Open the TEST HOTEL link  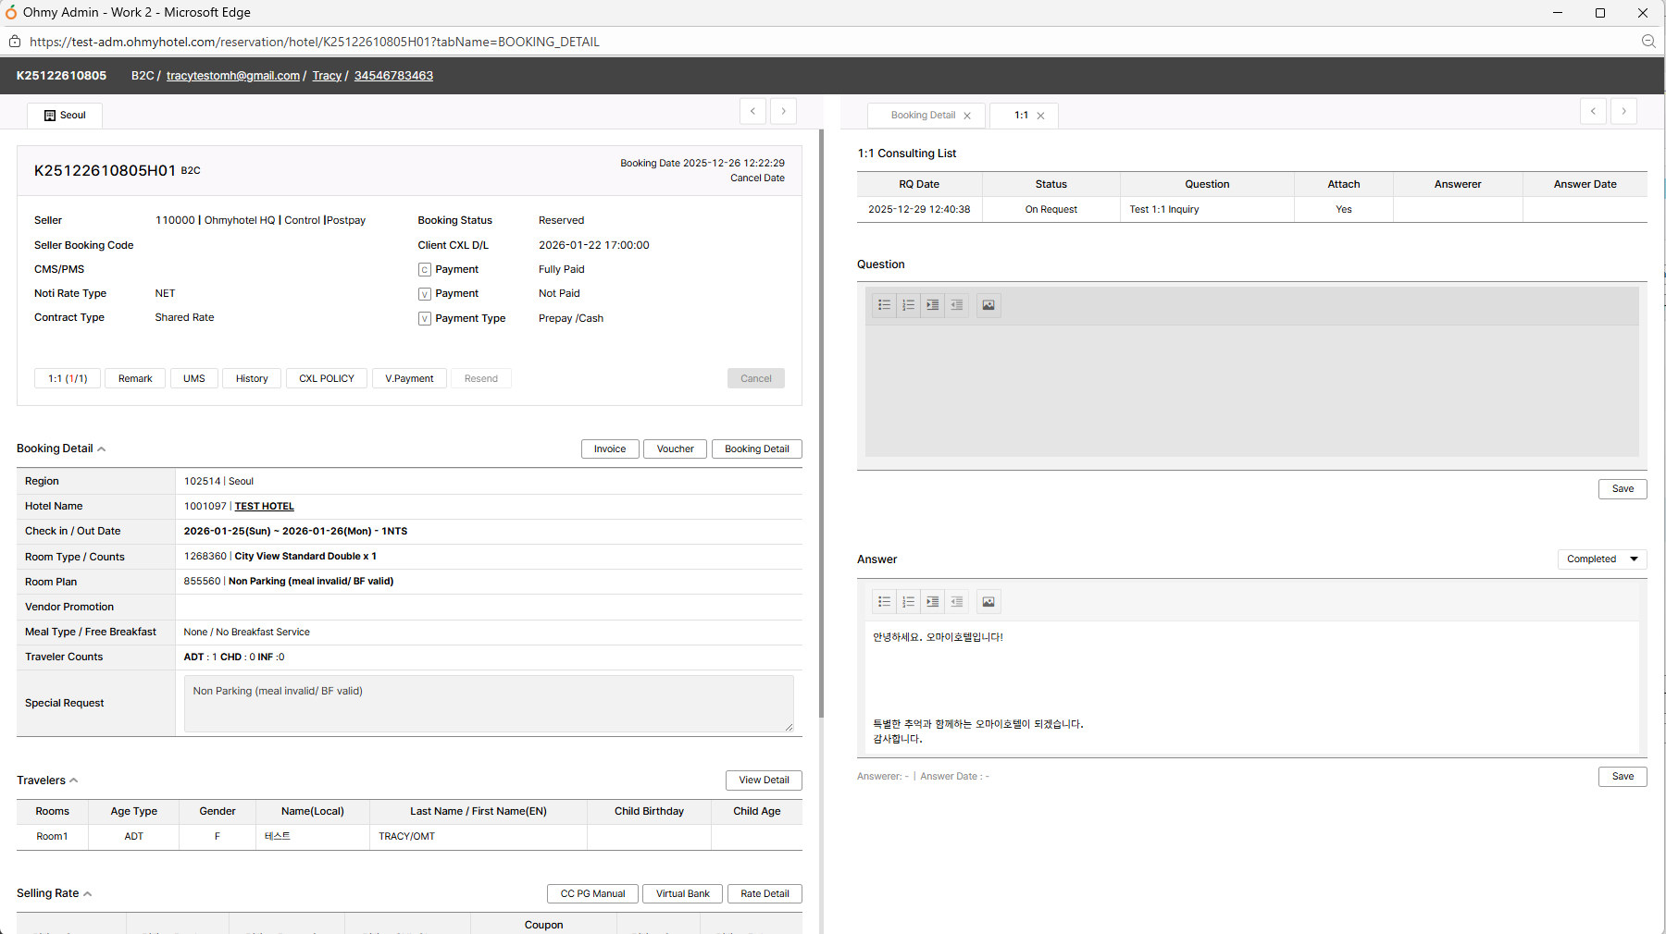(264, 507)
